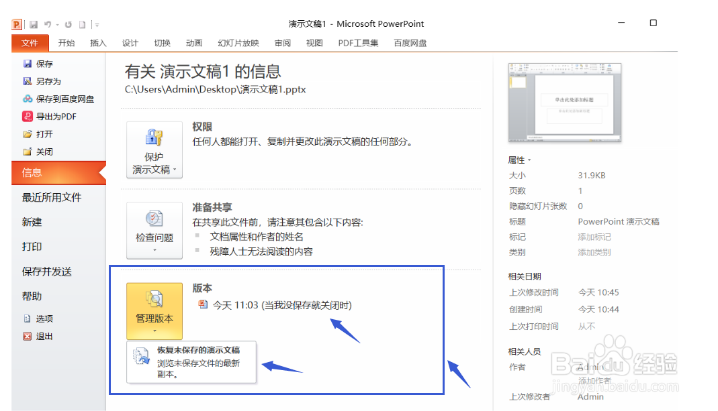Click the 检查问题 inspect document icon
The width and height of the screenshot is (718, 411).
pos(154,219)
